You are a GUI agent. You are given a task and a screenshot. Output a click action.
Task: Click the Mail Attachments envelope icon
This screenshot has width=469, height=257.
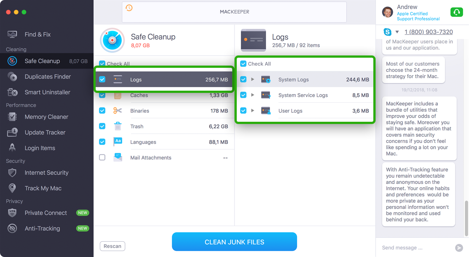(x=118, y=157)
